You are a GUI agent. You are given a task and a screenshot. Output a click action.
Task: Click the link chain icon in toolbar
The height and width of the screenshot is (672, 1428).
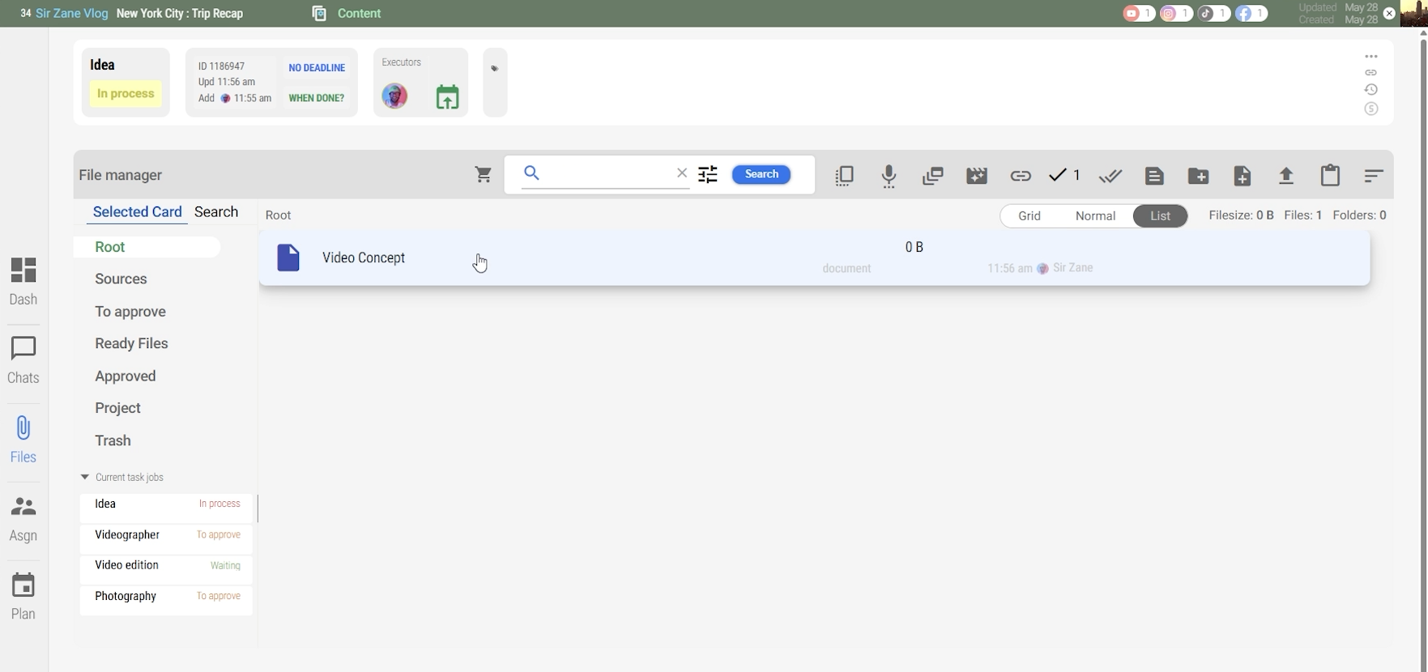pyautogui.click(x=1020, y=176)
